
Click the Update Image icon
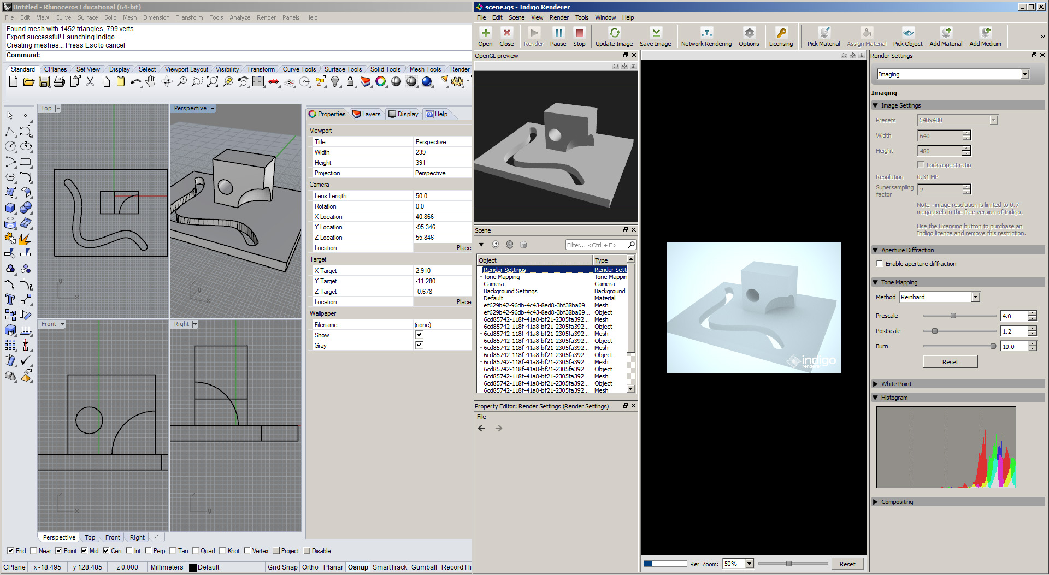pos(614,33)
